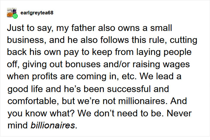This screenshot has height=140, width=210.
Task: Click the word successful in the text
Action: coord(129,89)
